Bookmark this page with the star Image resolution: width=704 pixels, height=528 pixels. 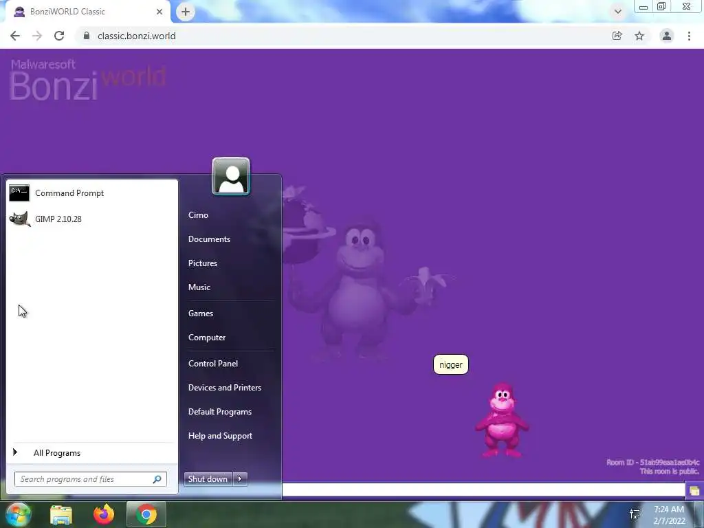point(639,36)
